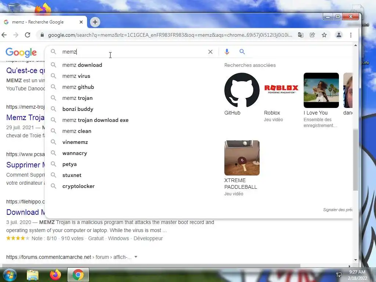Screen dimensions: 376x282
Task: Open the Chrome profile avatar icon
Action: [x=339, y=35]
